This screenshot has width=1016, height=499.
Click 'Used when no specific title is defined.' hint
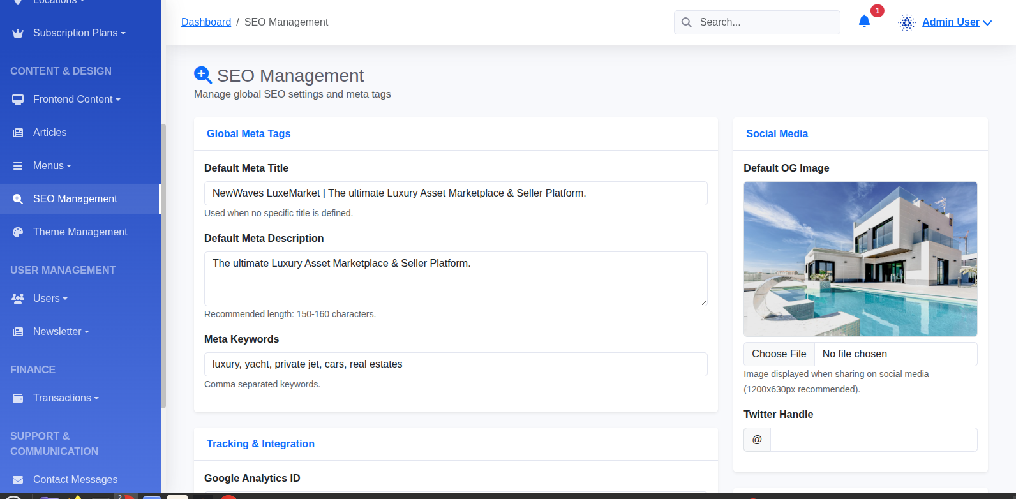tap(278, 213)
